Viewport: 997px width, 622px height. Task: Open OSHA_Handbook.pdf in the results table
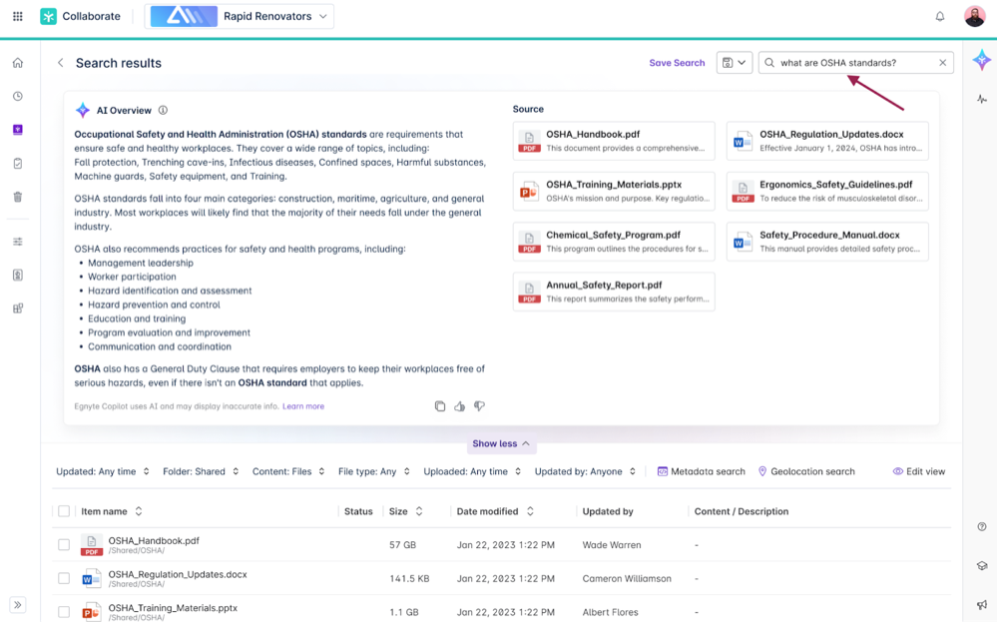[154, 540]
